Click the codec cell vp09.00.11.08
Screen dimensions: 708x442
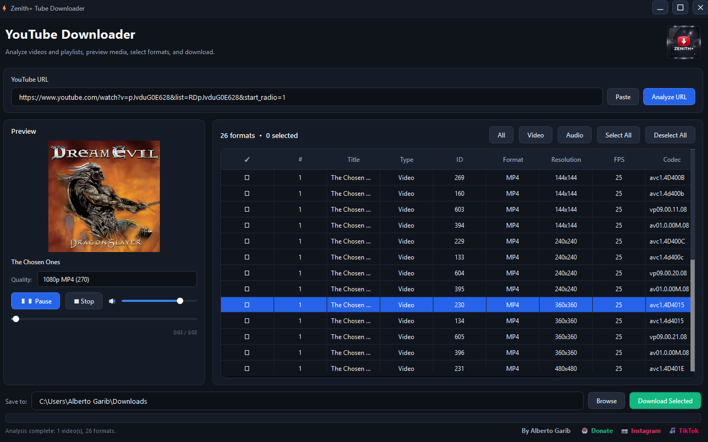[x=668, y=210]
